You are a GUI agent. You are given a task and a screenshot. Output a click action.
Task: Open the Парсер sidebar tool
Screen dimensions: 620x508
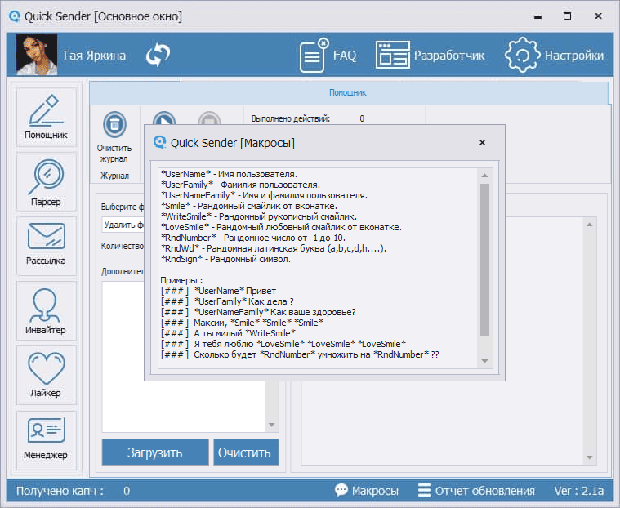(47, 183)
